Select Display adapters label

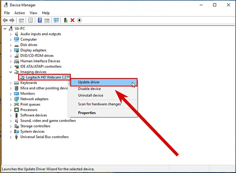tap(33, 50)
